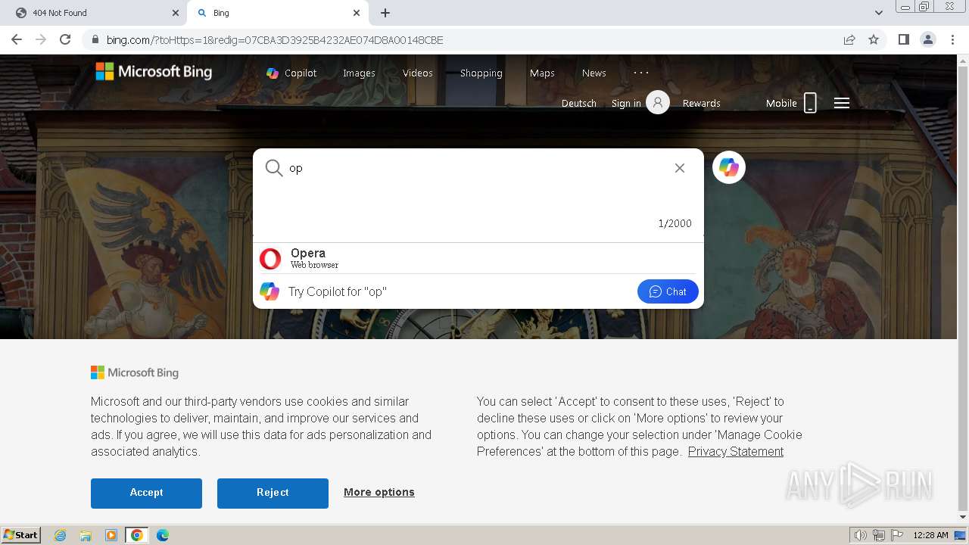Screen dimensions: 969x545
Task: Open File Explorer from taskbar
Action: (x=86, y=535)
